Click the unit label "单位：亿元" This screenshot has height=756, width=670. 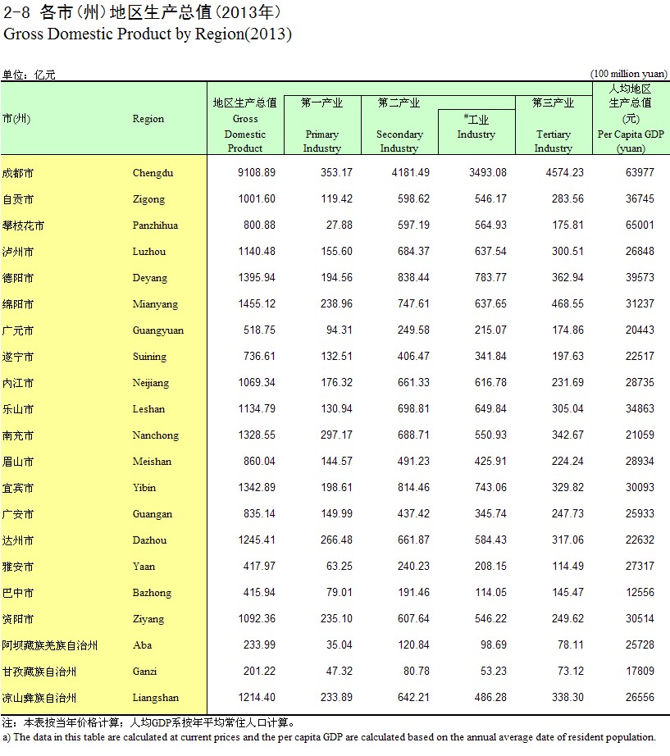[x=29, y=75]
